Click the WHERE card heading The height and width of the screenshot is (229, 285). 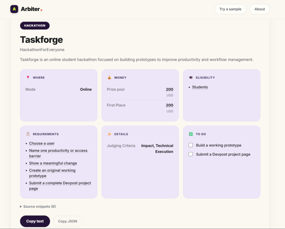point(39,78)
